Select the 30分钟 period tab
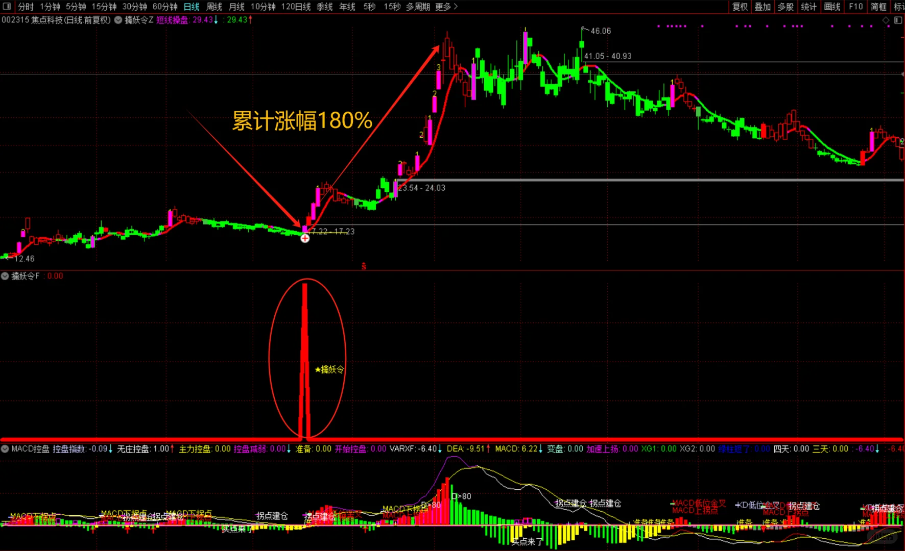 pyautogui.click(x=135, y=7)
